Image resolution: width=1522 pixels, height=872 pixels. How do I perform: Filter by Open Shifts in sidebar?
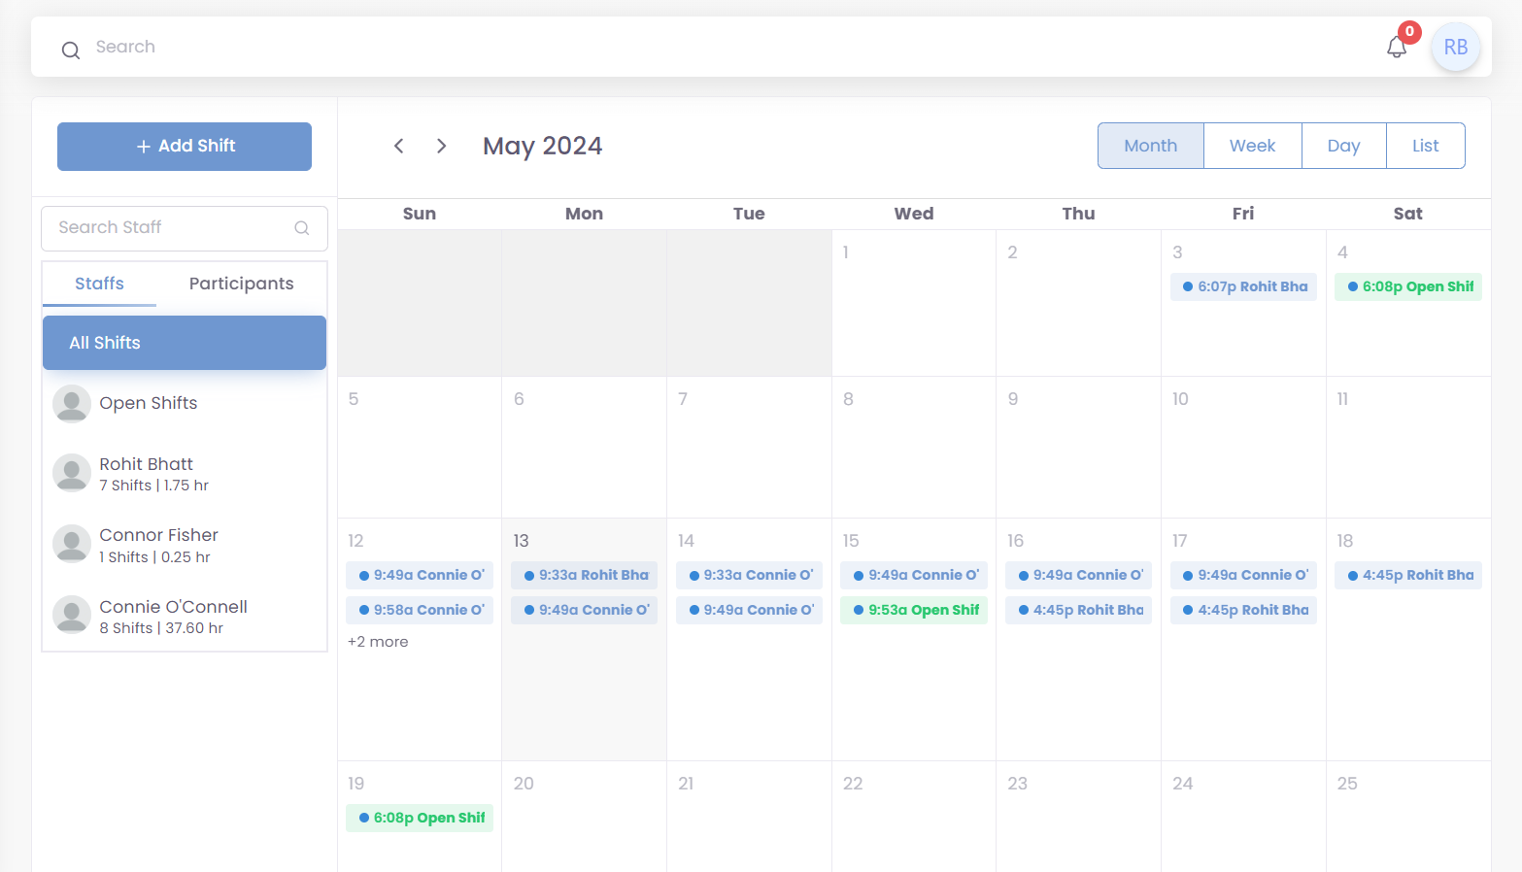coord(148,403)
